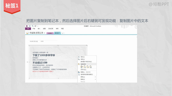The height and width of the screenshot is (96, 172).
Task: Click the Undo arrow in quick access toolbar
Action: (33, 26)
